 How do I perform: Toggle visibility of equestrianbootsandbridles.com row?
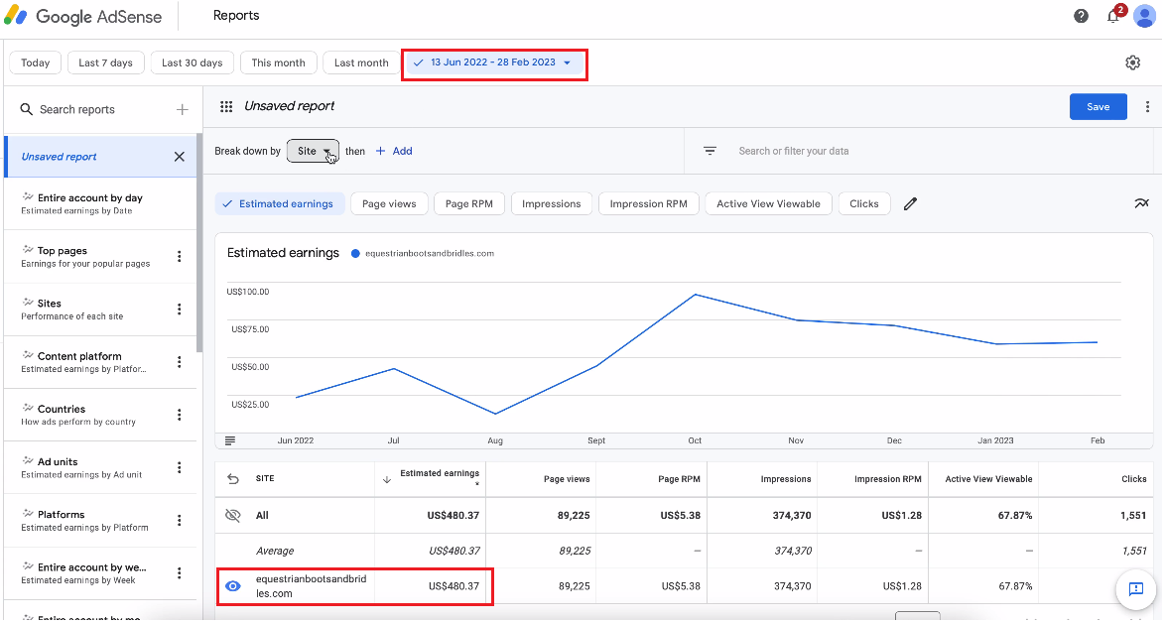coord(233,586)
